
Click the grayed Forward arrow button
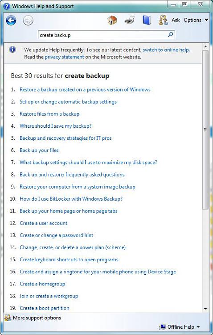28,21
